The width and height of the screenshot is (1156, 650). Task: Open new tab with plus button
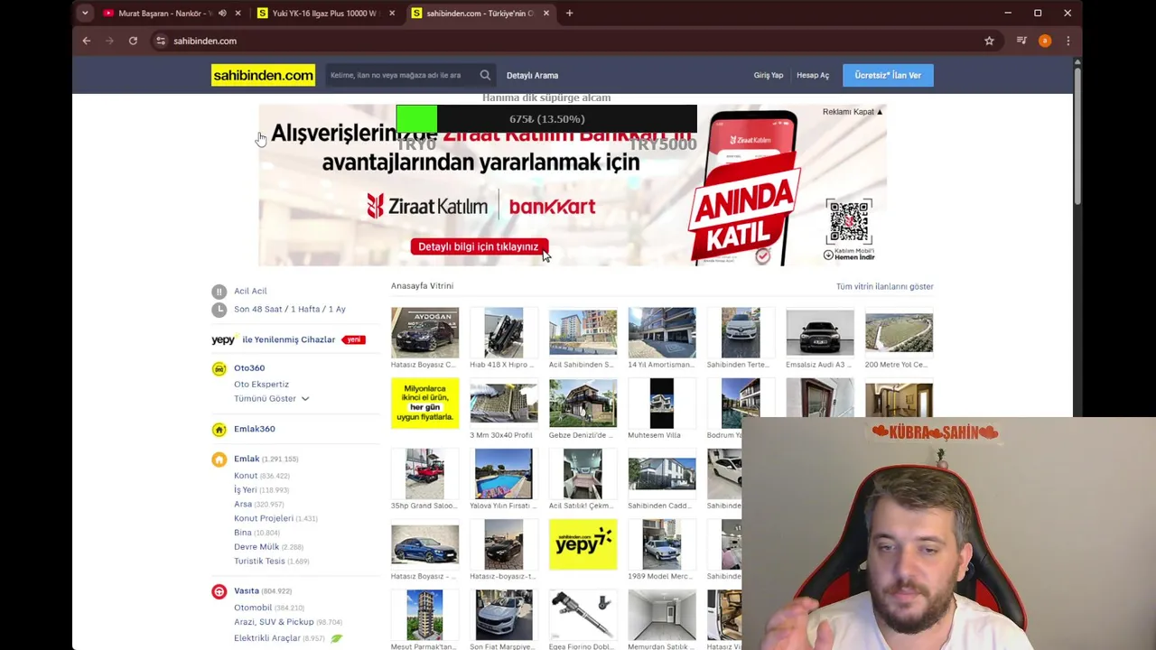click(x=569, y=14)
